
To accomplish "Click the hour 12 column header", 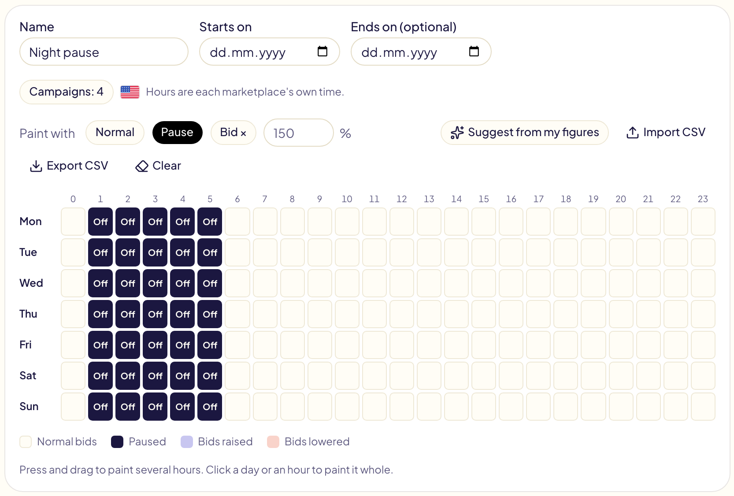I will (x=402, y=199).
